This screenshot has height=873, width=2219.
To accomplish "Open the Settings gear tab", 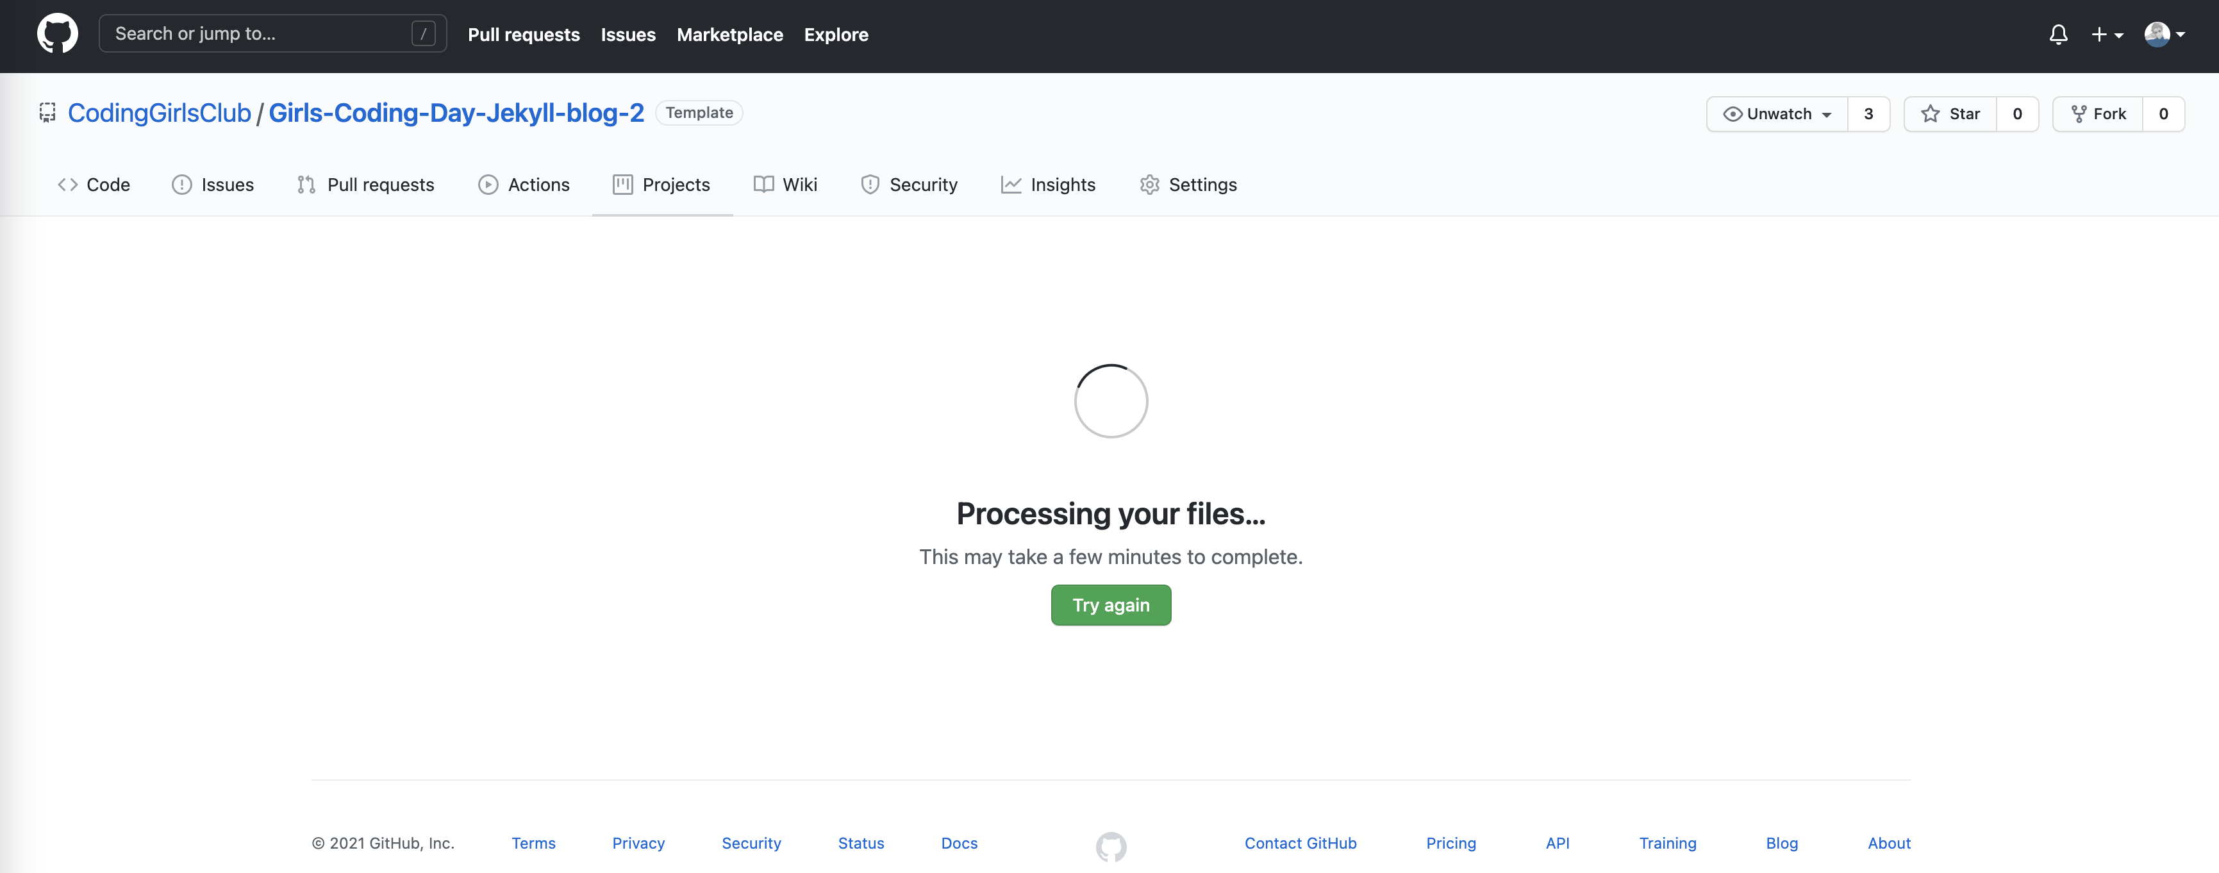I will [x=1188, y=185].
